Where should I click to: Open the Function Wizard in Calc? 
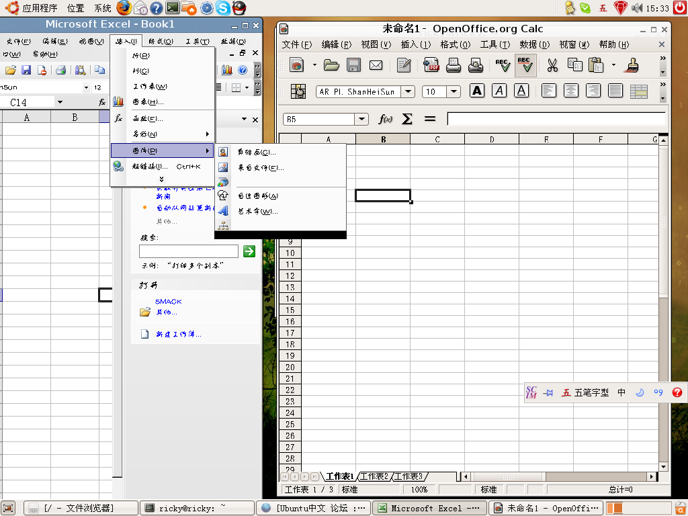(x=385, y=119)
